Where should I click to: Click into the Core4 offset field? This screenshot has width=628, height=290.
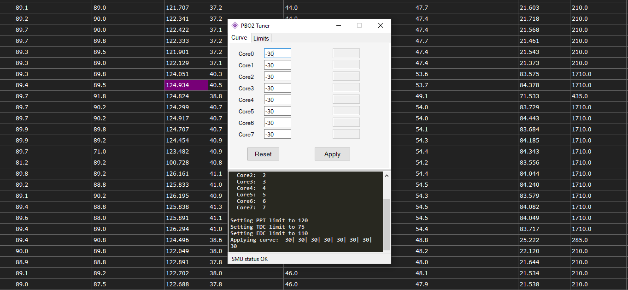277,100
